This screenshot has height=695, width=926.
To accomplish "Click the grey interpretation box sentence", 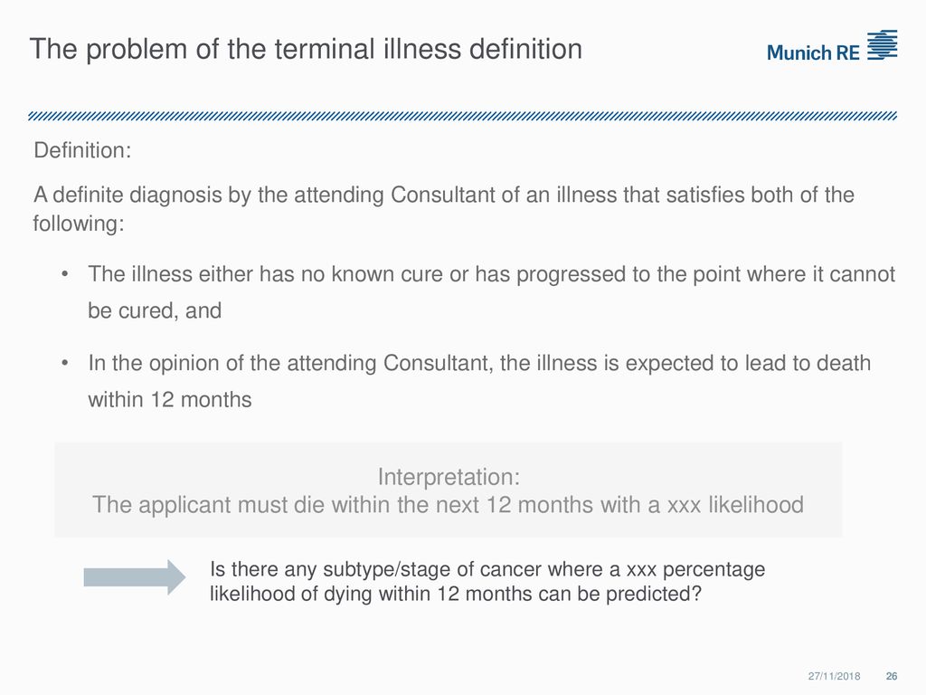I will coord(448,505).
